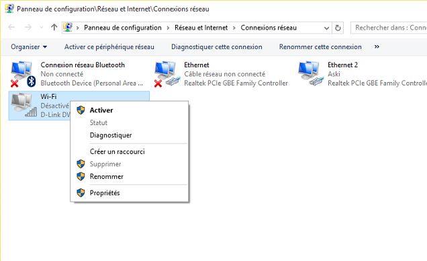Select the Ethernet 2 adapter icon

click(311, 74)
